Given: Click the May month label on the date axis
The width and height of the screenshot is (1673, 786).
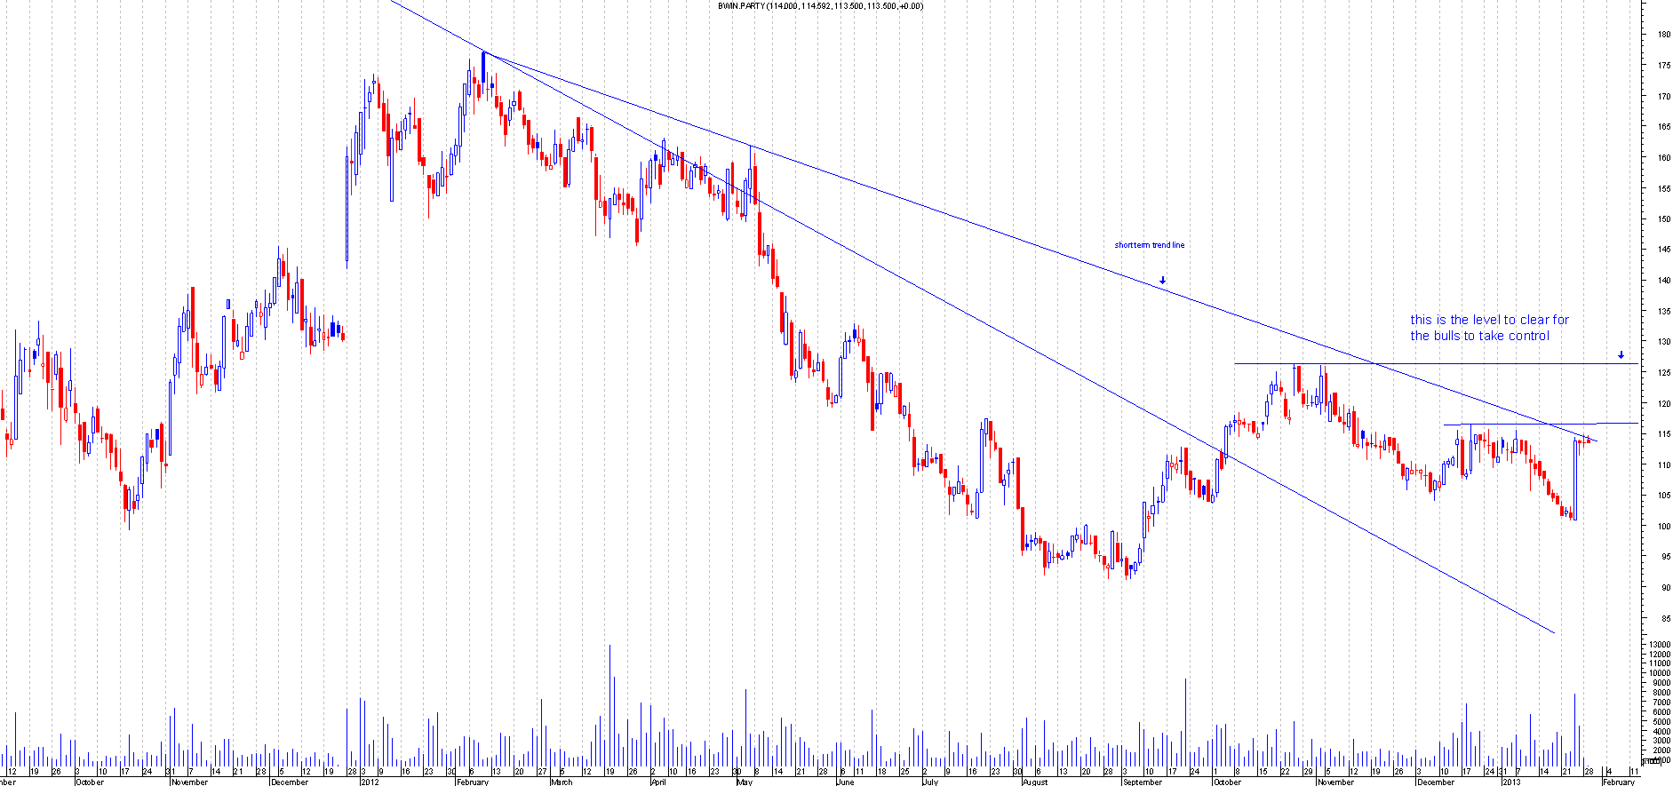Looking at the screenshot, I should point(745,782).
